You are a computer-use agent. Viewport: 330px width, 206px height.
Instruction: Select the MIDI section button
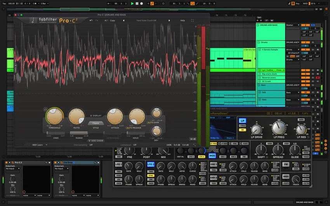286,177
